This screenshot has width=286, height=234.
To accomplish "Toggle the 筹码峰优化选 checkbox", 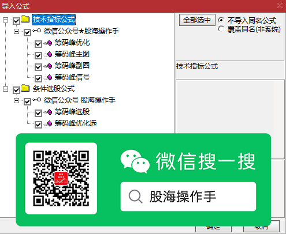I will coord(38,124).
